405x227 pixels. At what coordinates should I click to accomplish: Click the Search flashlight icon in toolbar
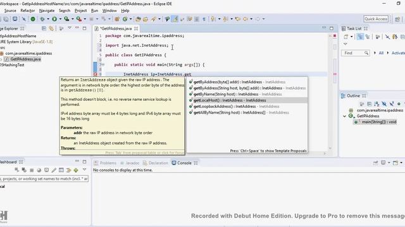(x=154, y=19)
